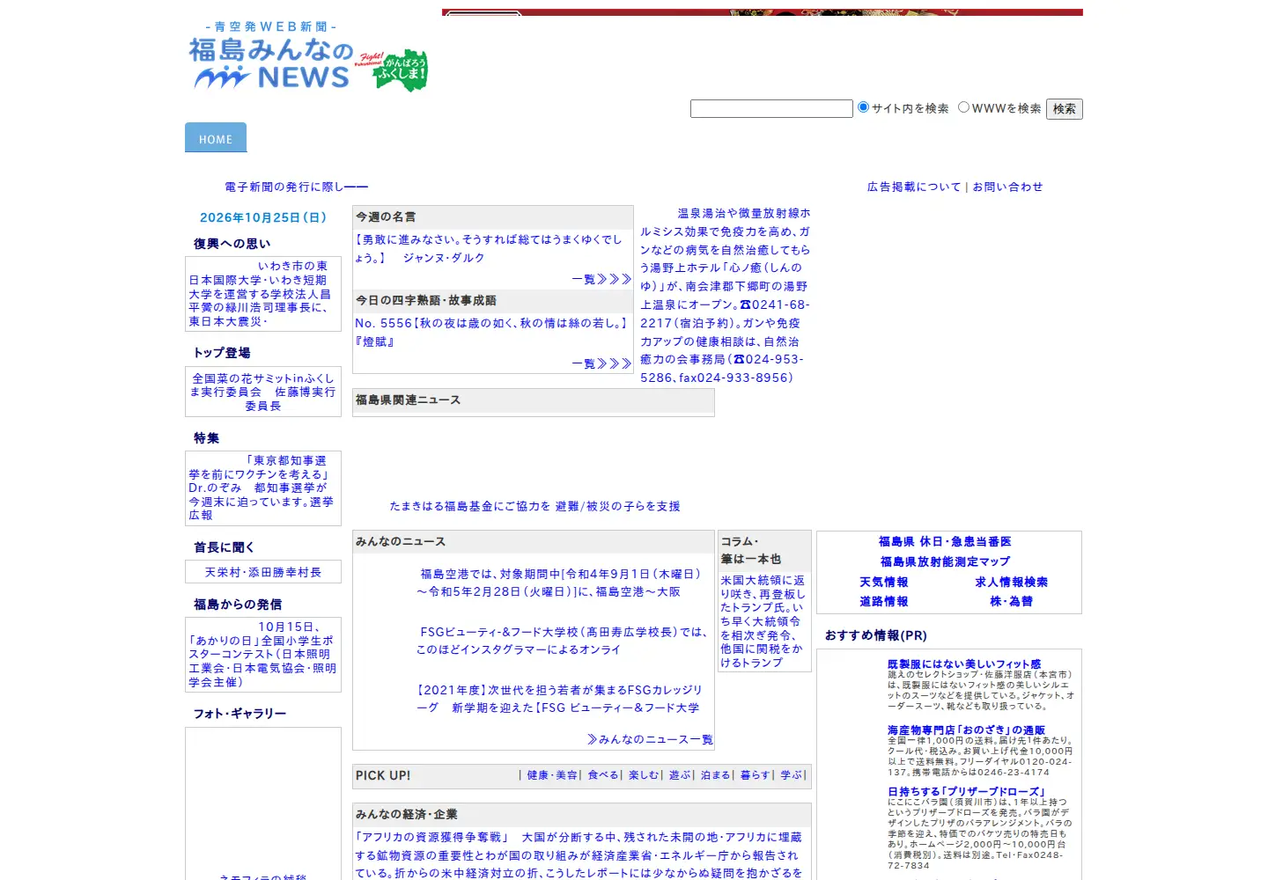Open 全国菜の花サミット 佐藤博実行委員長 link

coord(263,392)
